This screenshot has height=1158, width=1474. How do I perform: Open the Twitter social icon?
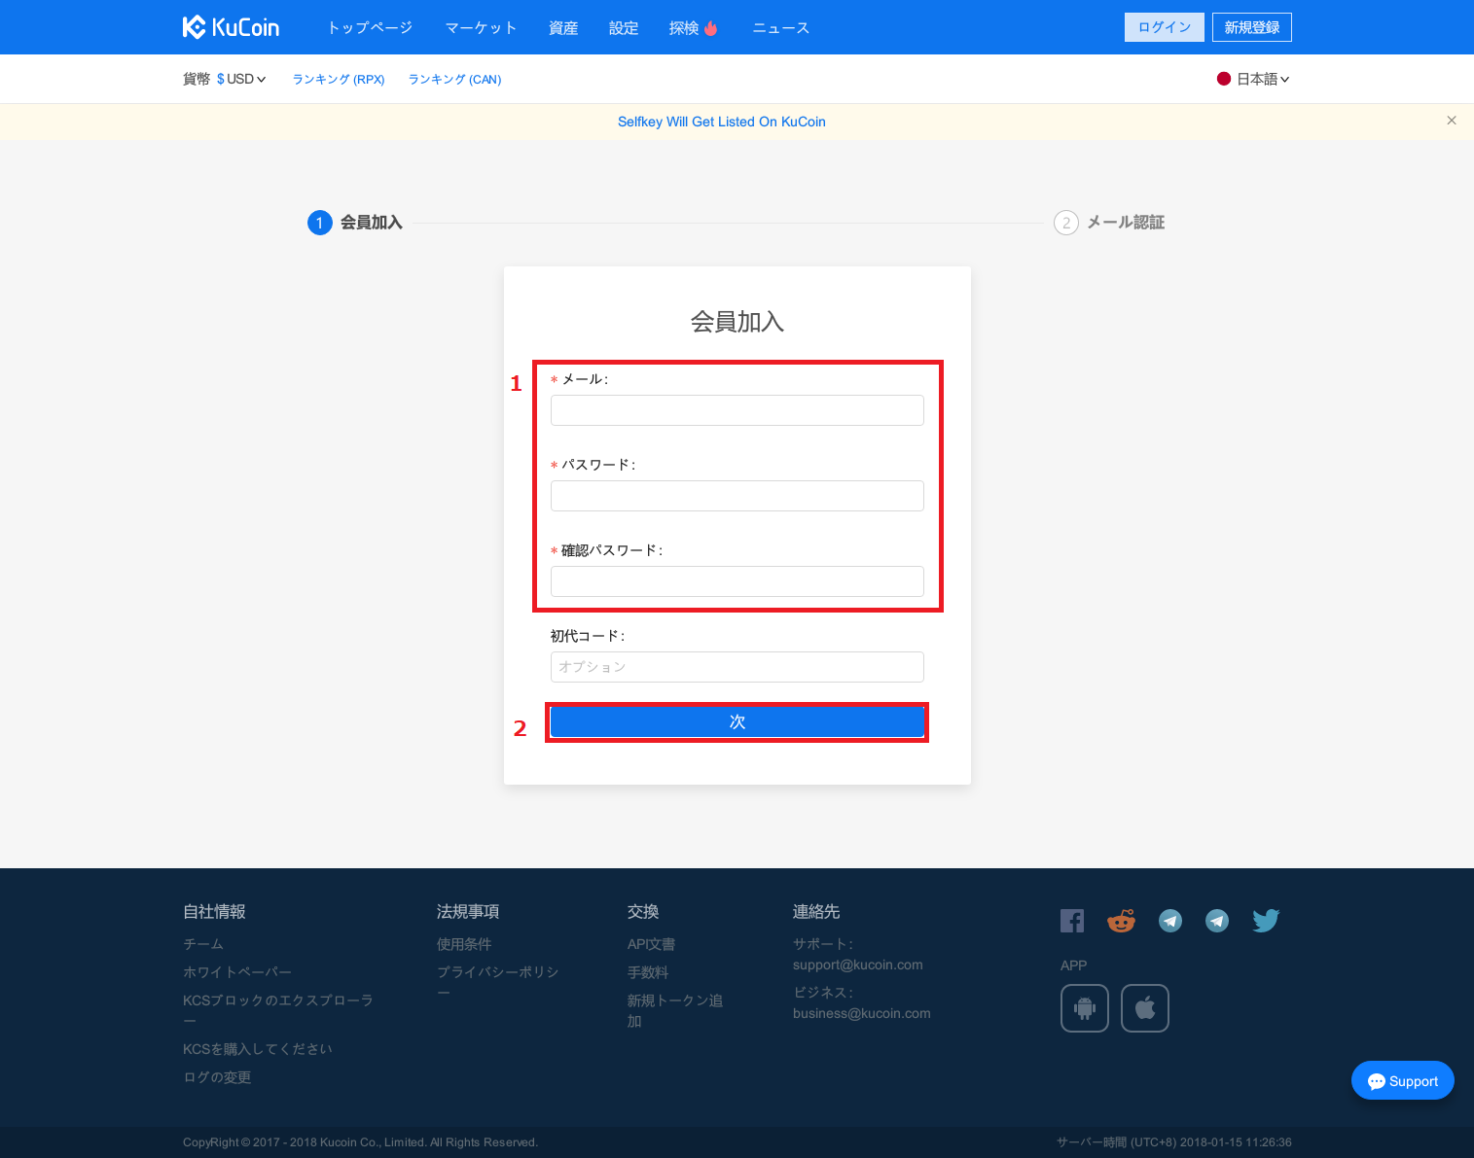[x=1266, y=921]
